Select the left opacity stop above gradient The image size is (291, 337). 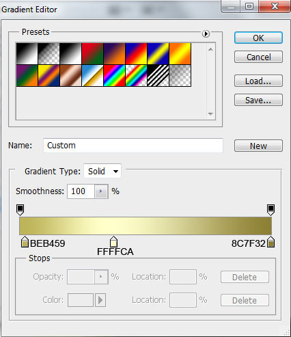(20, 210)
